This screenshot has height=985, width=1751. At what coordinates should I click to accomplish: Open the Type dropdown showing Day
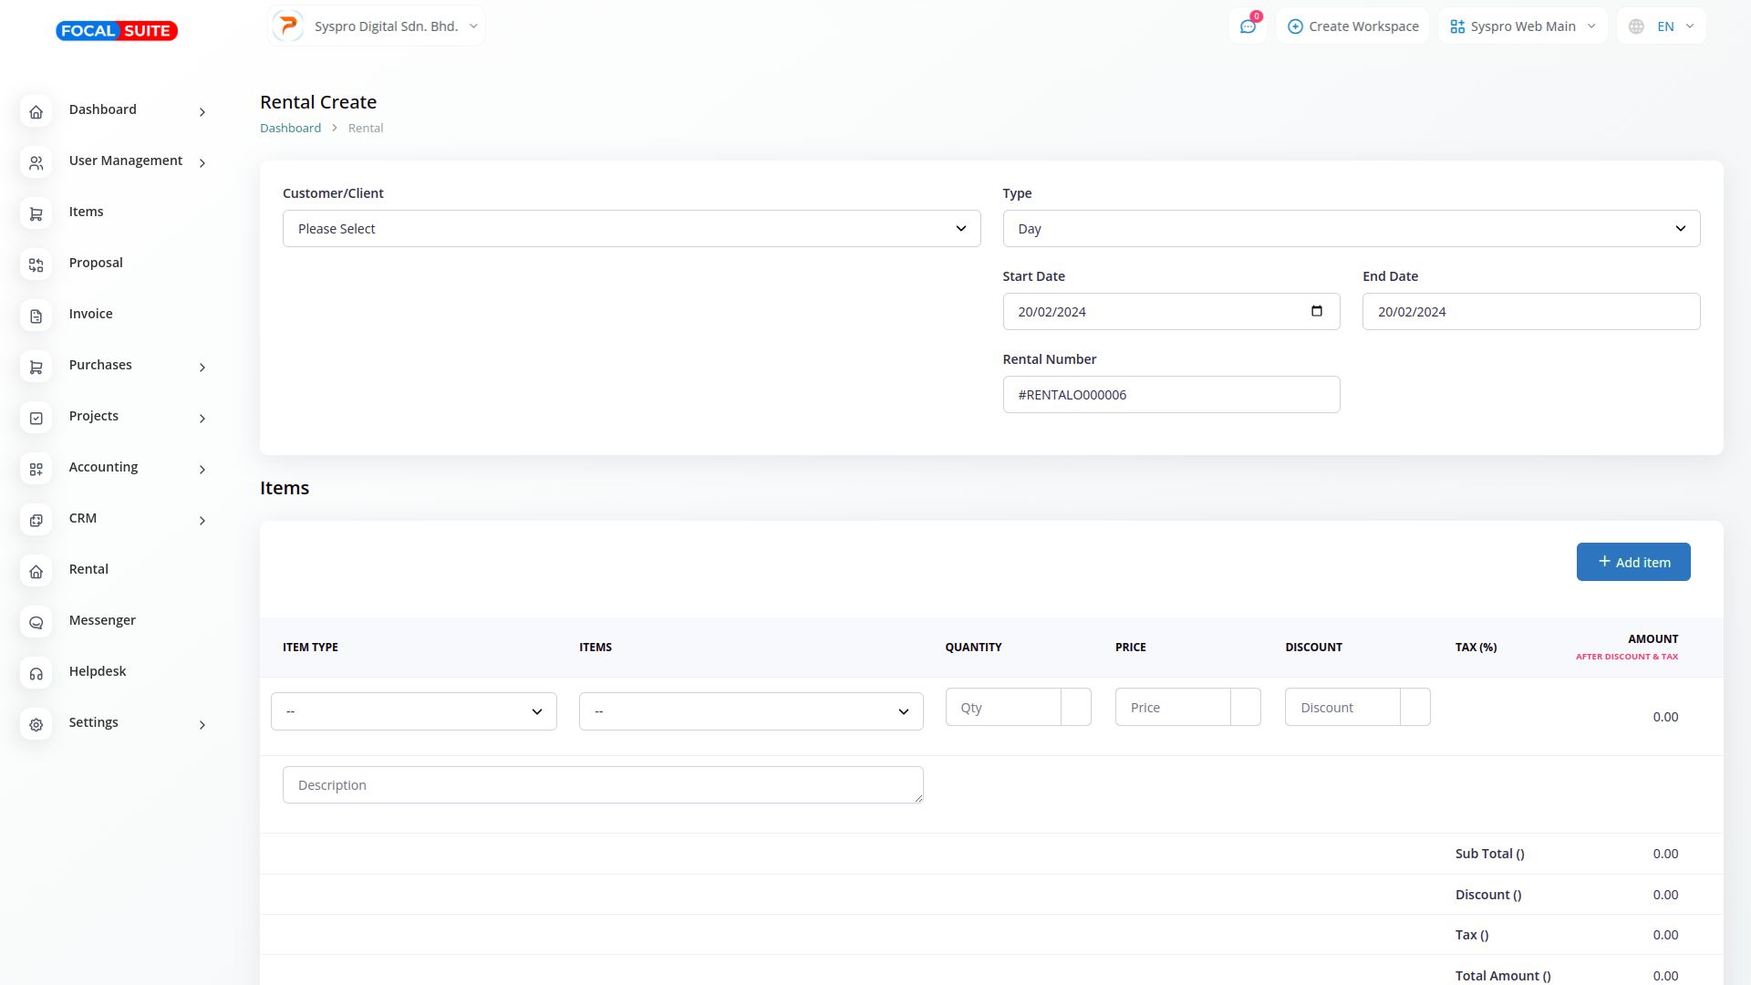tap(1351, 229)
